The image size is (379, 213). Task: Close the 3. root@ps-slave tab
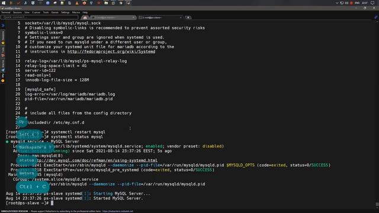click(181, 17)
